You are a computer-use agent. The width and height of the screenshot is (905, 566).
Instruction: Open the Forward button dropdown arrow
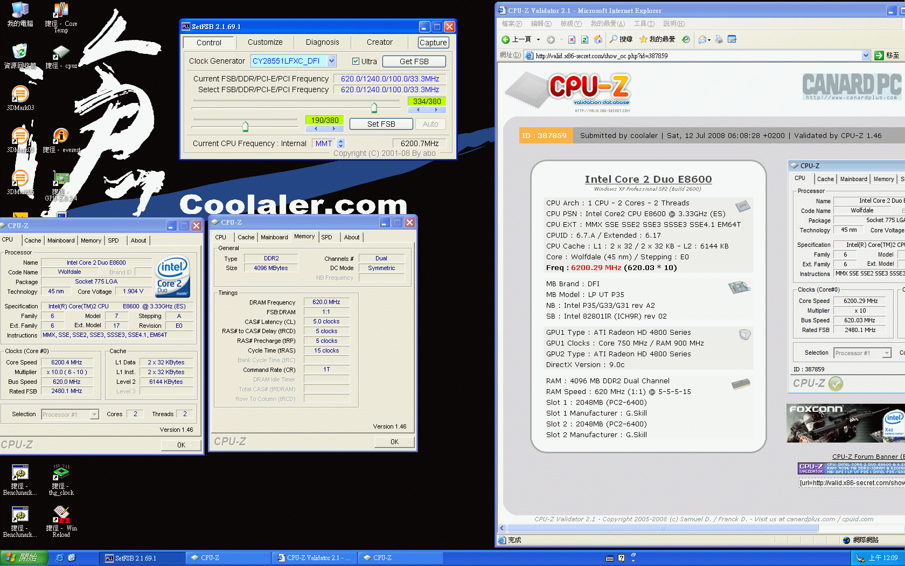[x=561, y=39]
